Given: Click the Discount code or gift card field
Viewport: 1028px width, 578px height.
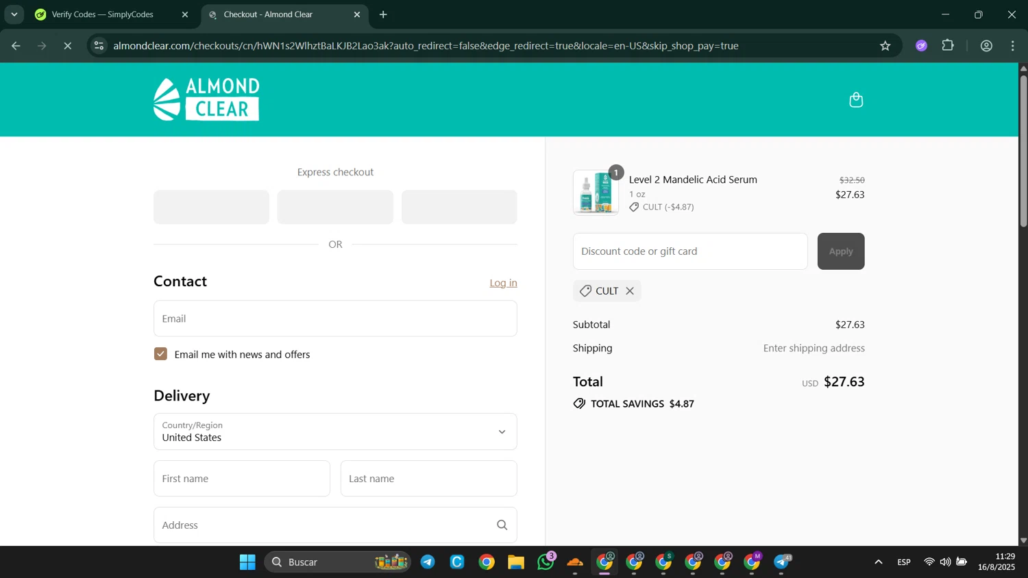Looking at the screenshot, I should pyautogui.click(x=690, y=251).
